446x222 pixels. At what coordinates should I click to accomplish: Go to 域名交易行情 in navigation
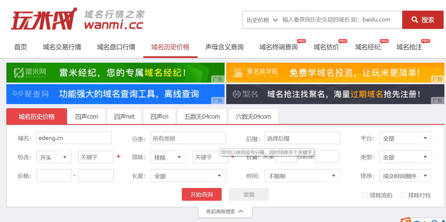pos(62,47)
